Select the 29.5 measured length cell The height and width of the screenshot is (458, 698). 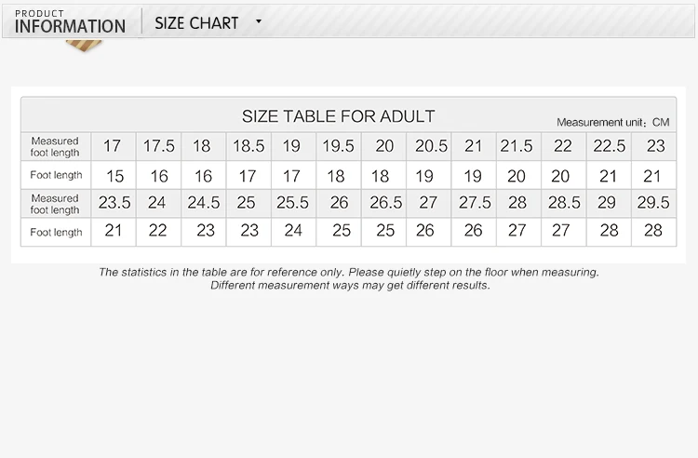(652, 203)
